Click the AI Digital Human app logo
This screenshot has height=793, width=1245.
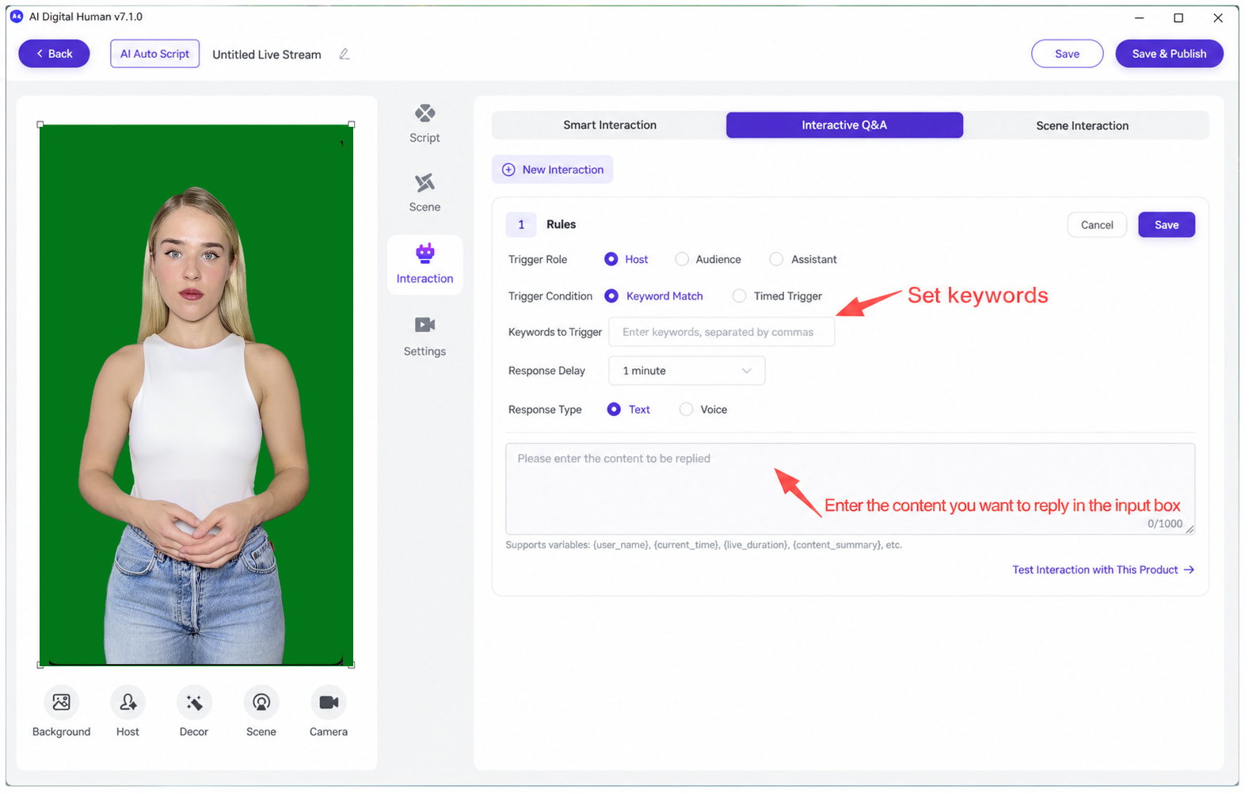coord(16,16)
